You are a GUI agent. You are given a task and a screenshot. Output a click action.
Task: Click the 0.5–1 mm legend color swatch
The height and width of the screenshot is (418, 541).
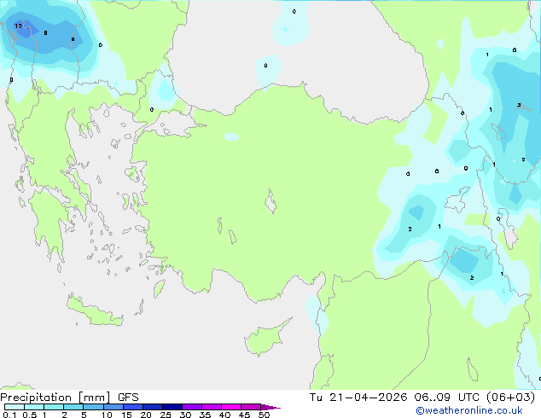click(34, 407)
